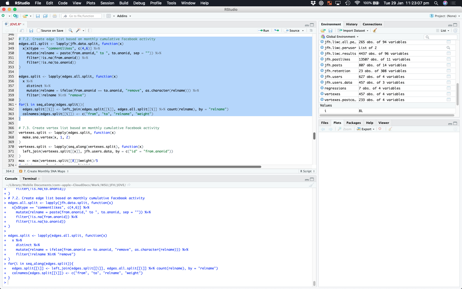Open the Global Environment dropdown

click(x=340, y=37)
